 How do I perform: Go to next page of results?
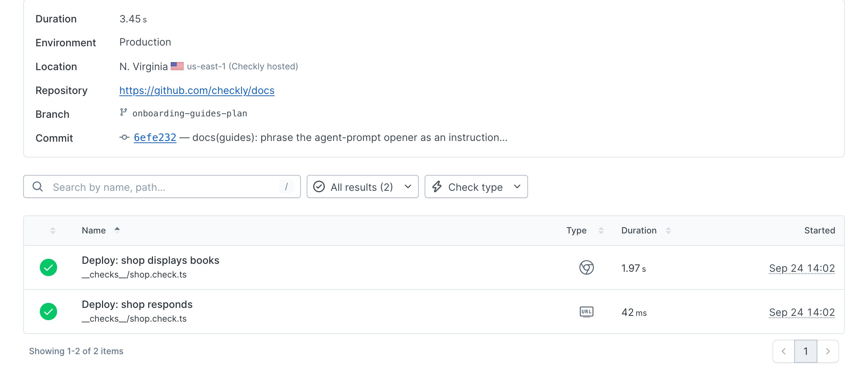click(x=828, y=351)
